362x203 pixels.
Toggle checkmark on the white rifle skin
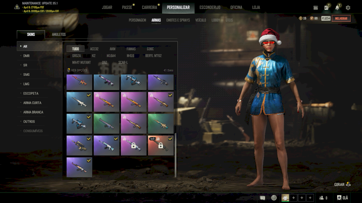pyautogui.click(x=89, y=95)
